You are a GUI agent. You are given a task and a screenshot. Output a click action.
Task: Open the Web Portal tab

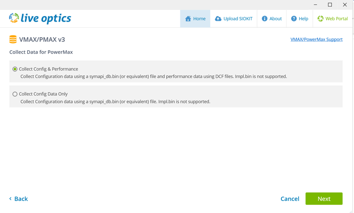pos(332,19)
